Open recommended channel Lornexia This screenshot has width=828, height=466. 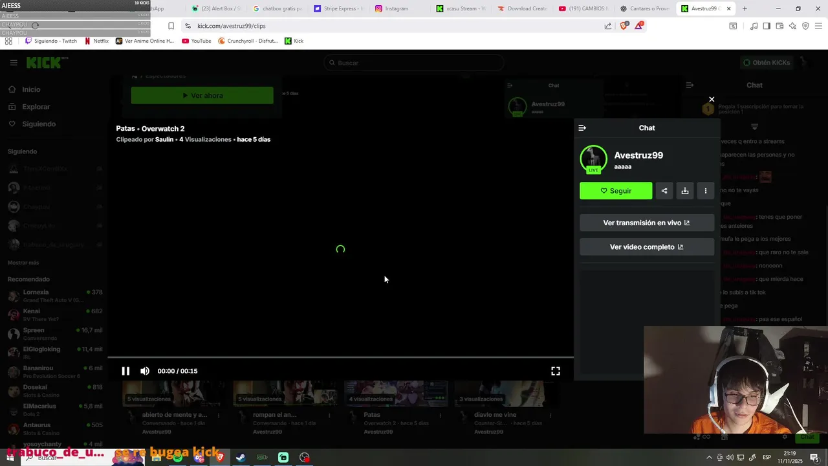click(x=54, y=296)
